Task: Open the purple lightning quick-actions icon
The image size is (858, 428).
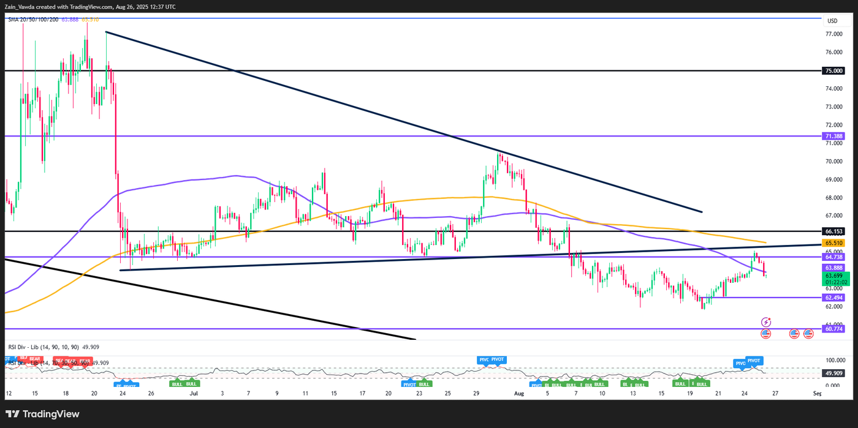Action: point(766,322)
